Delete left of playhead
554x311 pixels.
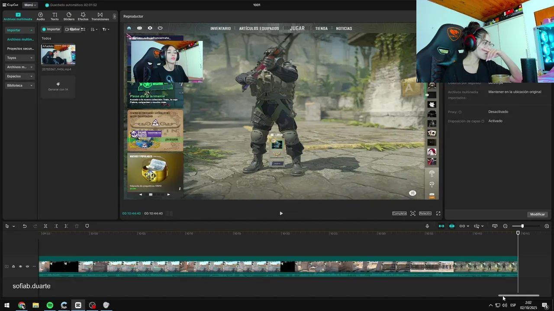coord(56,226)
